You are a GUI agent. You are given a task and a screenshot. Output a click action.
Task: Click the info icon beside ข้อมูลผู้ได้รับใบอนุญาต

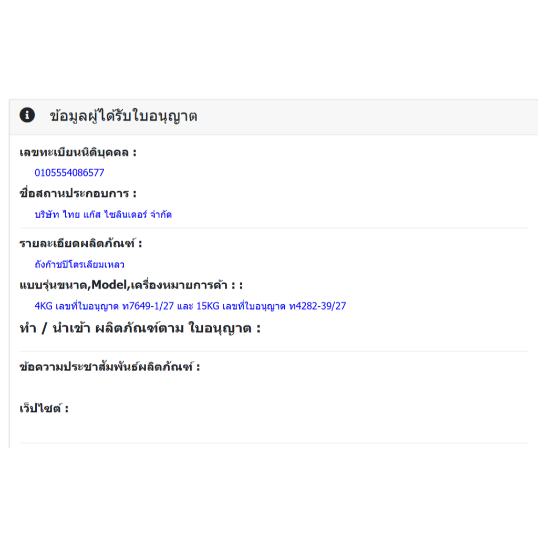click(27, 115)
